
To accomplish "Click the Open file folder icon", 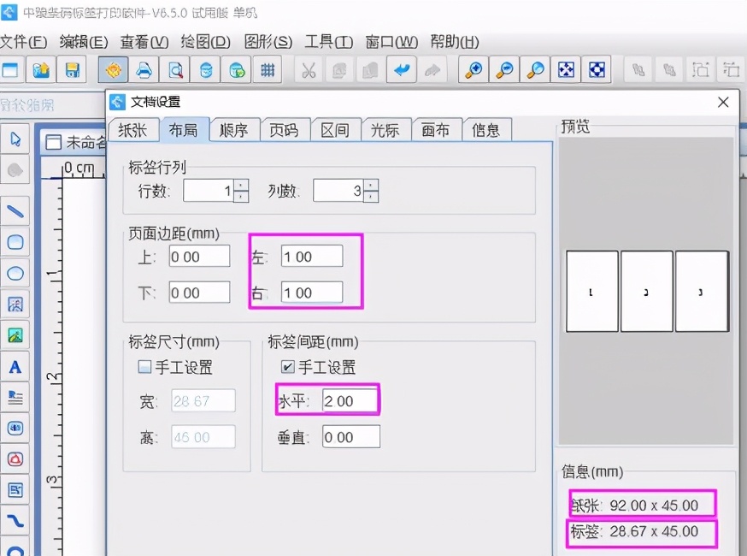I will (x=41, y=70).
